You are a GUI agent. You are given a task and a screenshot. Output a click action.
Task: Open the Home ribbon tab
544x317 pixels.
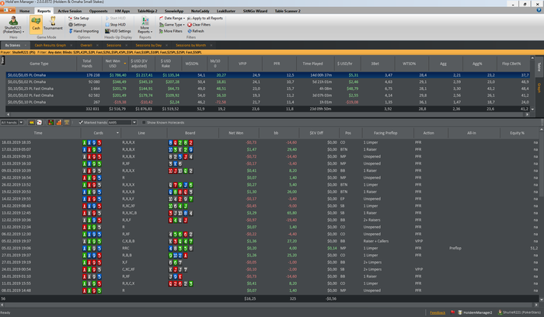[x=24, y=11]
